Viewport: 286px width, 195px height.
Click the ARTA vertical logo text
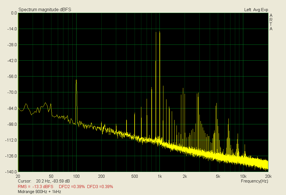(271, 22)
